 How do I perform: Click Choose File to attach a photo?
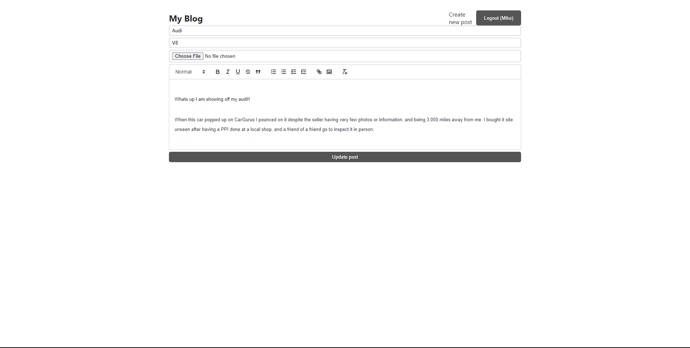tap(187, 56)
